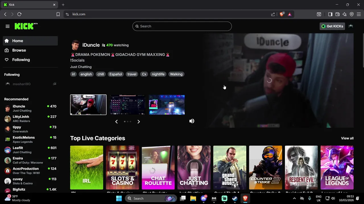Select the third carousel thumbnail

pyautogui.click(x=167, y=105)
